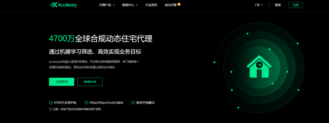This screenshot has height=123, width=329.
Task: Expand the 代理产品 dropdown chevron
Action: [114, 5]
